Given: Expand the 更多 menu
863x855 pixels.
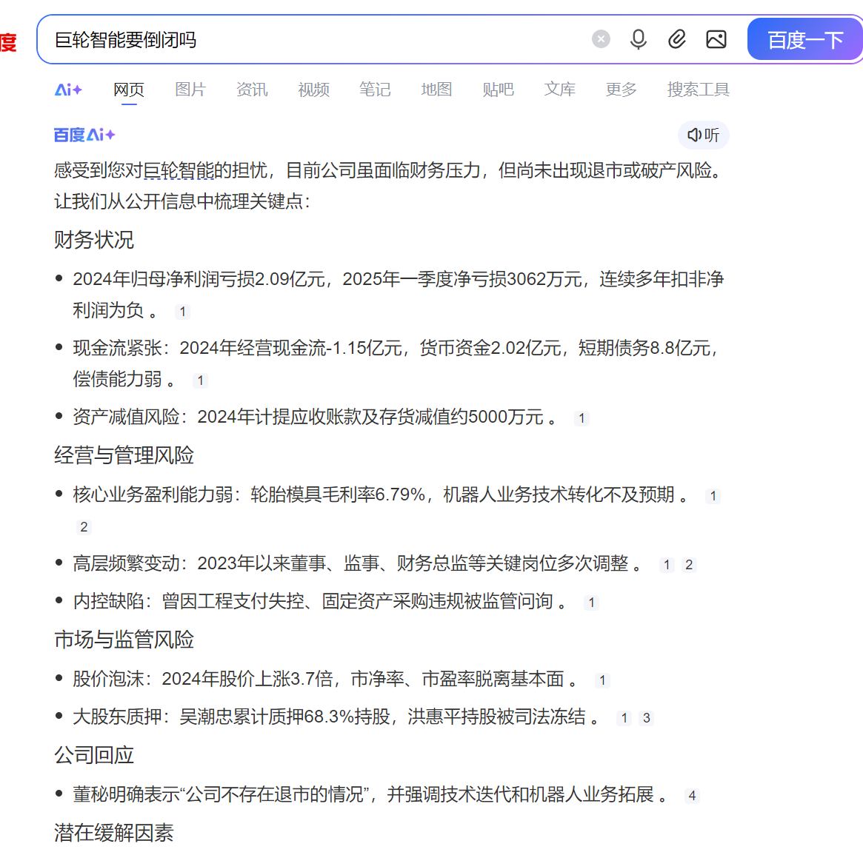Looking at the screenshot, I should click(622, 89).
